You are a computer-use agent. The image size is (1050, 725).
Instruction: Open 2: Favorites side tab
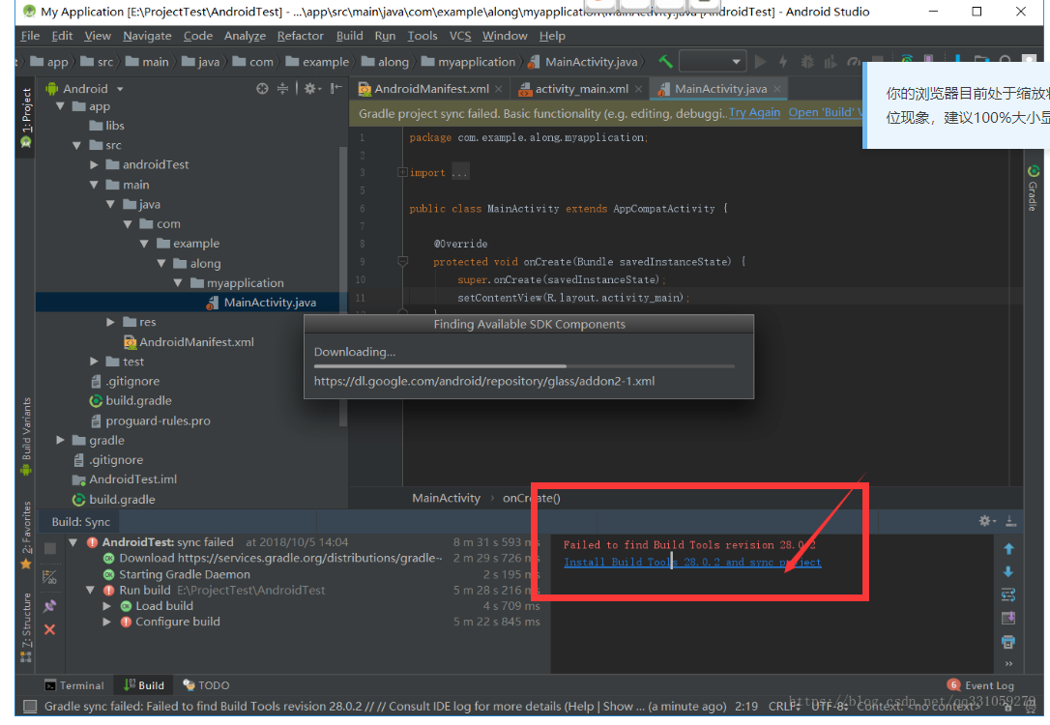tap(26, 535)
